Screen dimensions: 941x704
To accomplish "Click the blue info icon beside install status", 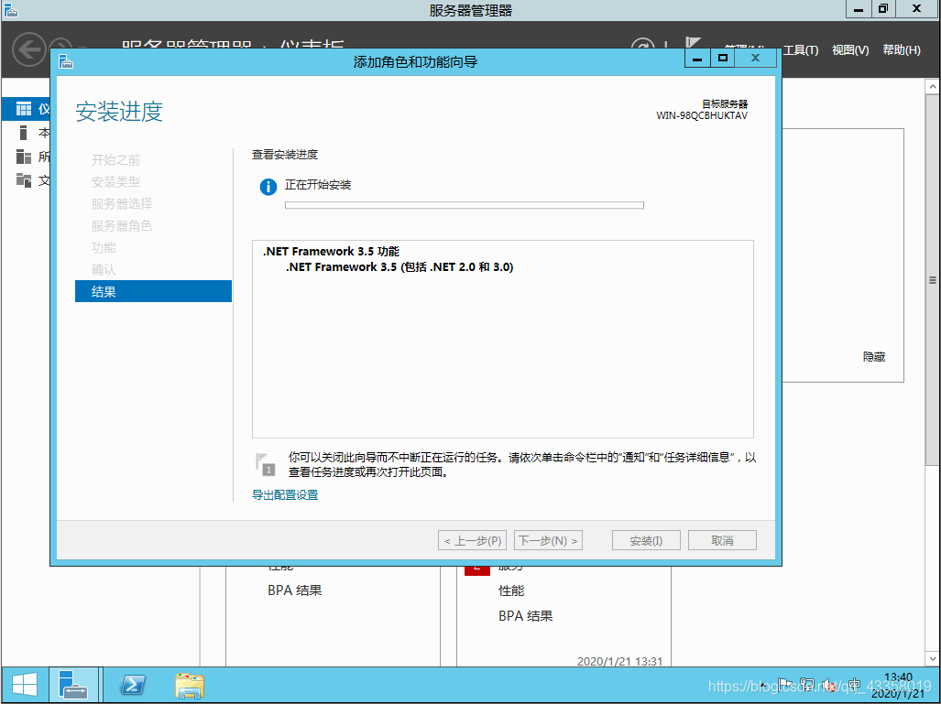I will (268, 187).
